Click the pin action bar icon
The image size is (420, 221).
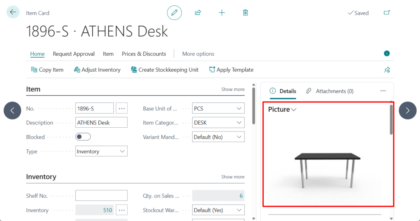tap(386, 70)
